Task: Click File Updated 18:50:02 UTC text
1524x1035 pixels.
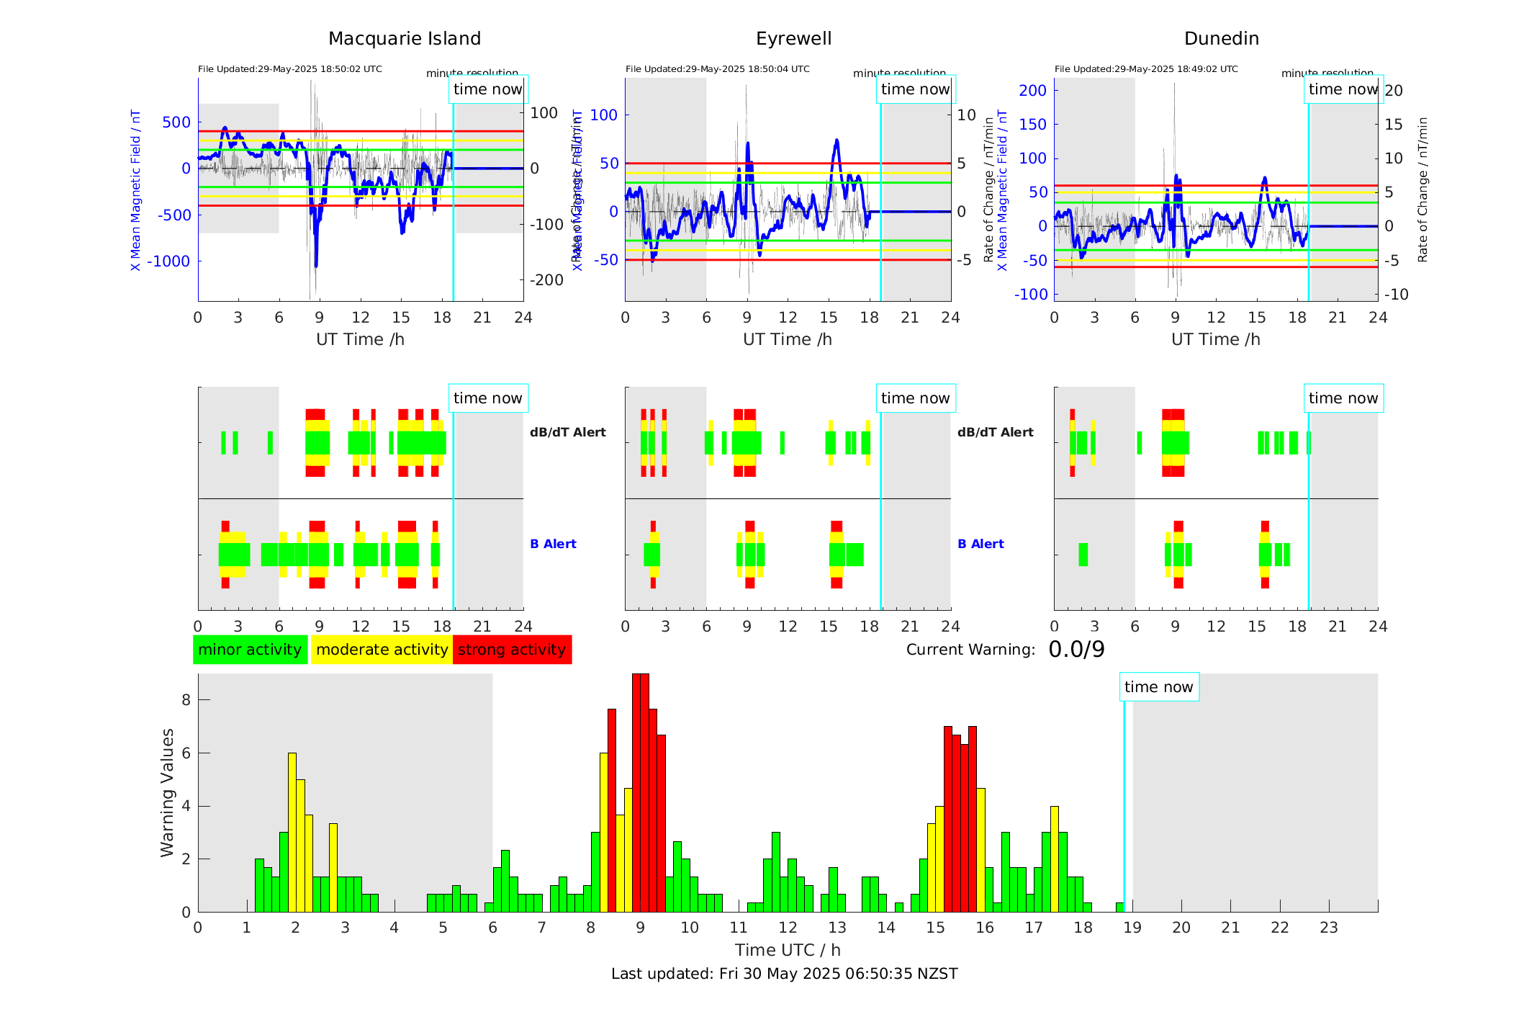Action: coord(290,69)
